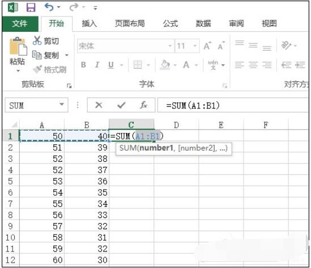This screenshot has width=311, height=268.
Task: Open the undo history dropdown arrow
Action: coord(59,7)
